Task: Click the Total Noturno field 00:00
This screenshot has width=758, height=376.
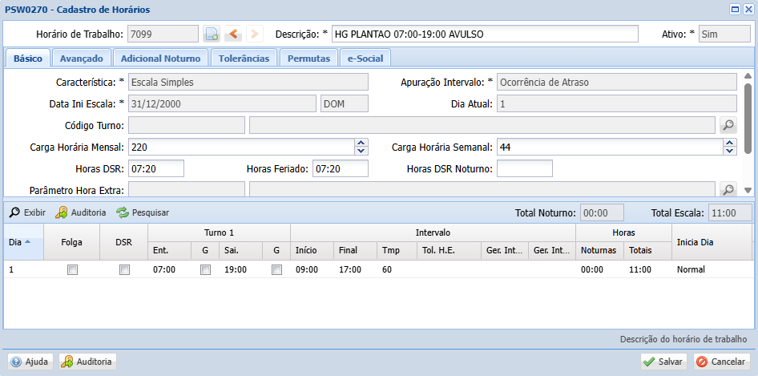Action: pos(602,213)
